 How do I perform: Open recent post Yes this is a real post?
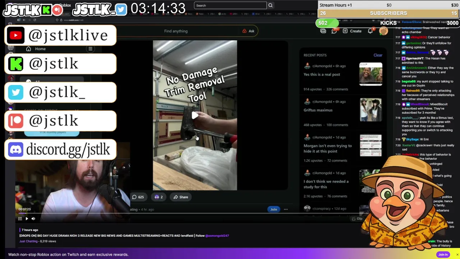point(322,74)
